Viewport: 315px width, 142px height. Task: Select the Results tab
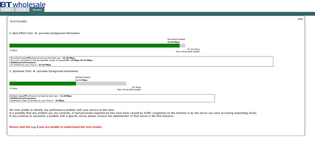click(x=37, y=10)
